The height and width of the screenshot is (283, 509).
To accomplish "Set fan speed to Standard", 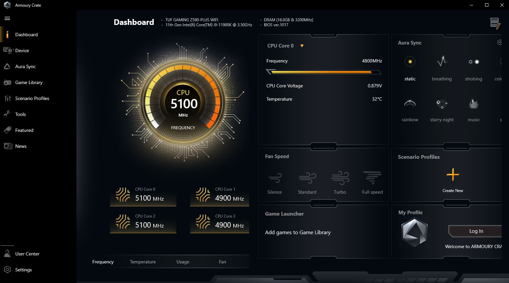I will pyautogui.click(x=307, y=183).
